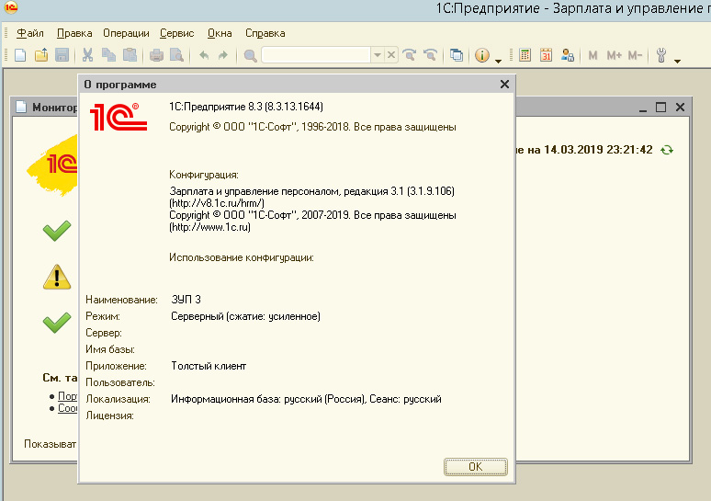Maximize the Монитор window

[x=661, y=108]
